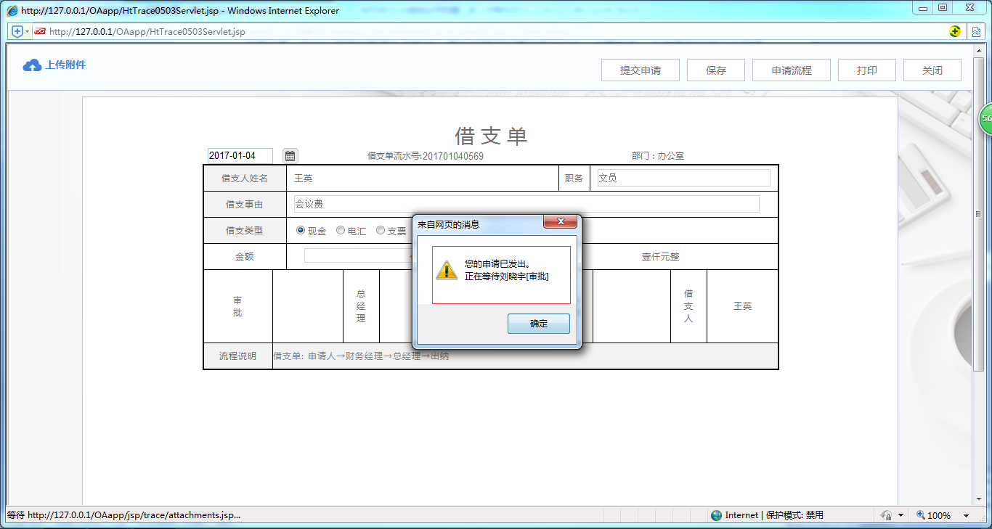
Task: Click the 金额 amount input field
Action: click(x=359, y=256)
